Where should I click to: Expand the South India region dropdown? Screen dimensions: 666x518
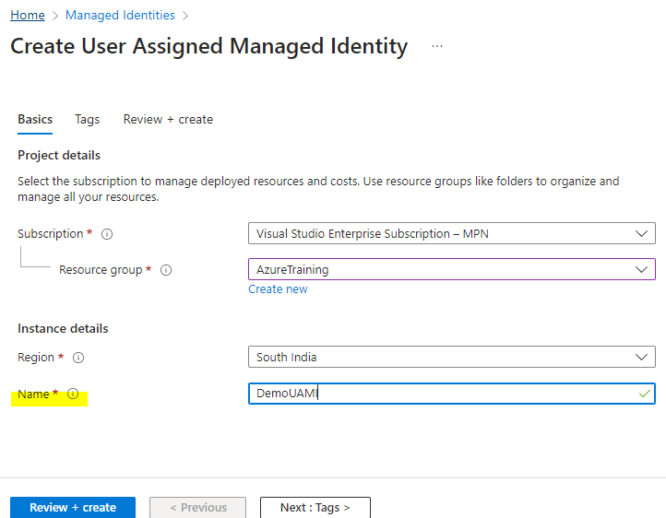(x=451, y=357)
